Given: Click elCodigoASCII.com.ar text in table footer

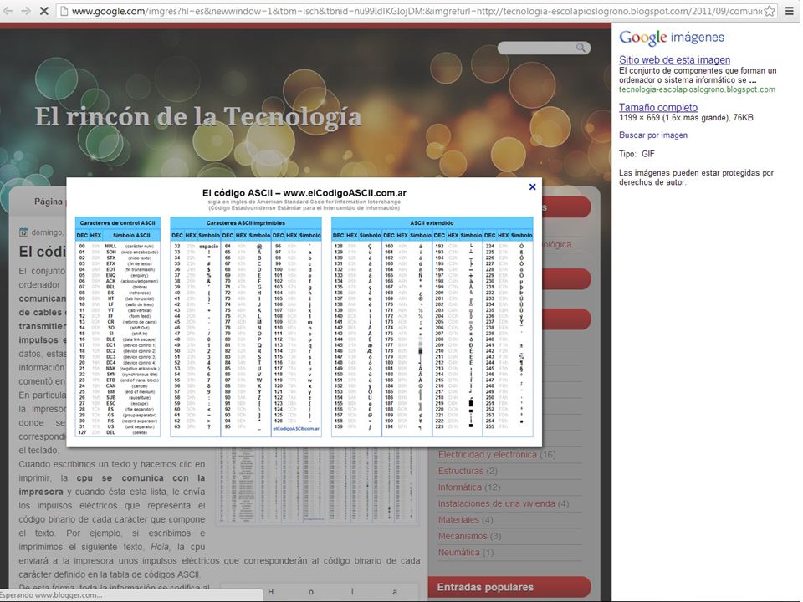Looking at the screenshot, I should click(296, 429).
